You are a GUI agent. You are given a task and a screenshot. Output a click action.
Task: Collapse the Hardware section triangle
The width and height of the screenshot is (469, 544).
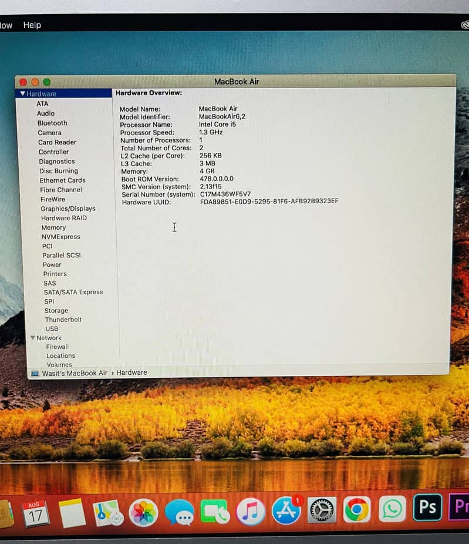pos(22,94)
